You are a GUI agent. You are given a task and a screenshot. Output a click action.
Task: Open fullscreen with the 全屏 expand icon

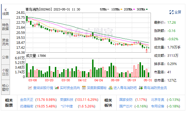[x=171, y=12]
